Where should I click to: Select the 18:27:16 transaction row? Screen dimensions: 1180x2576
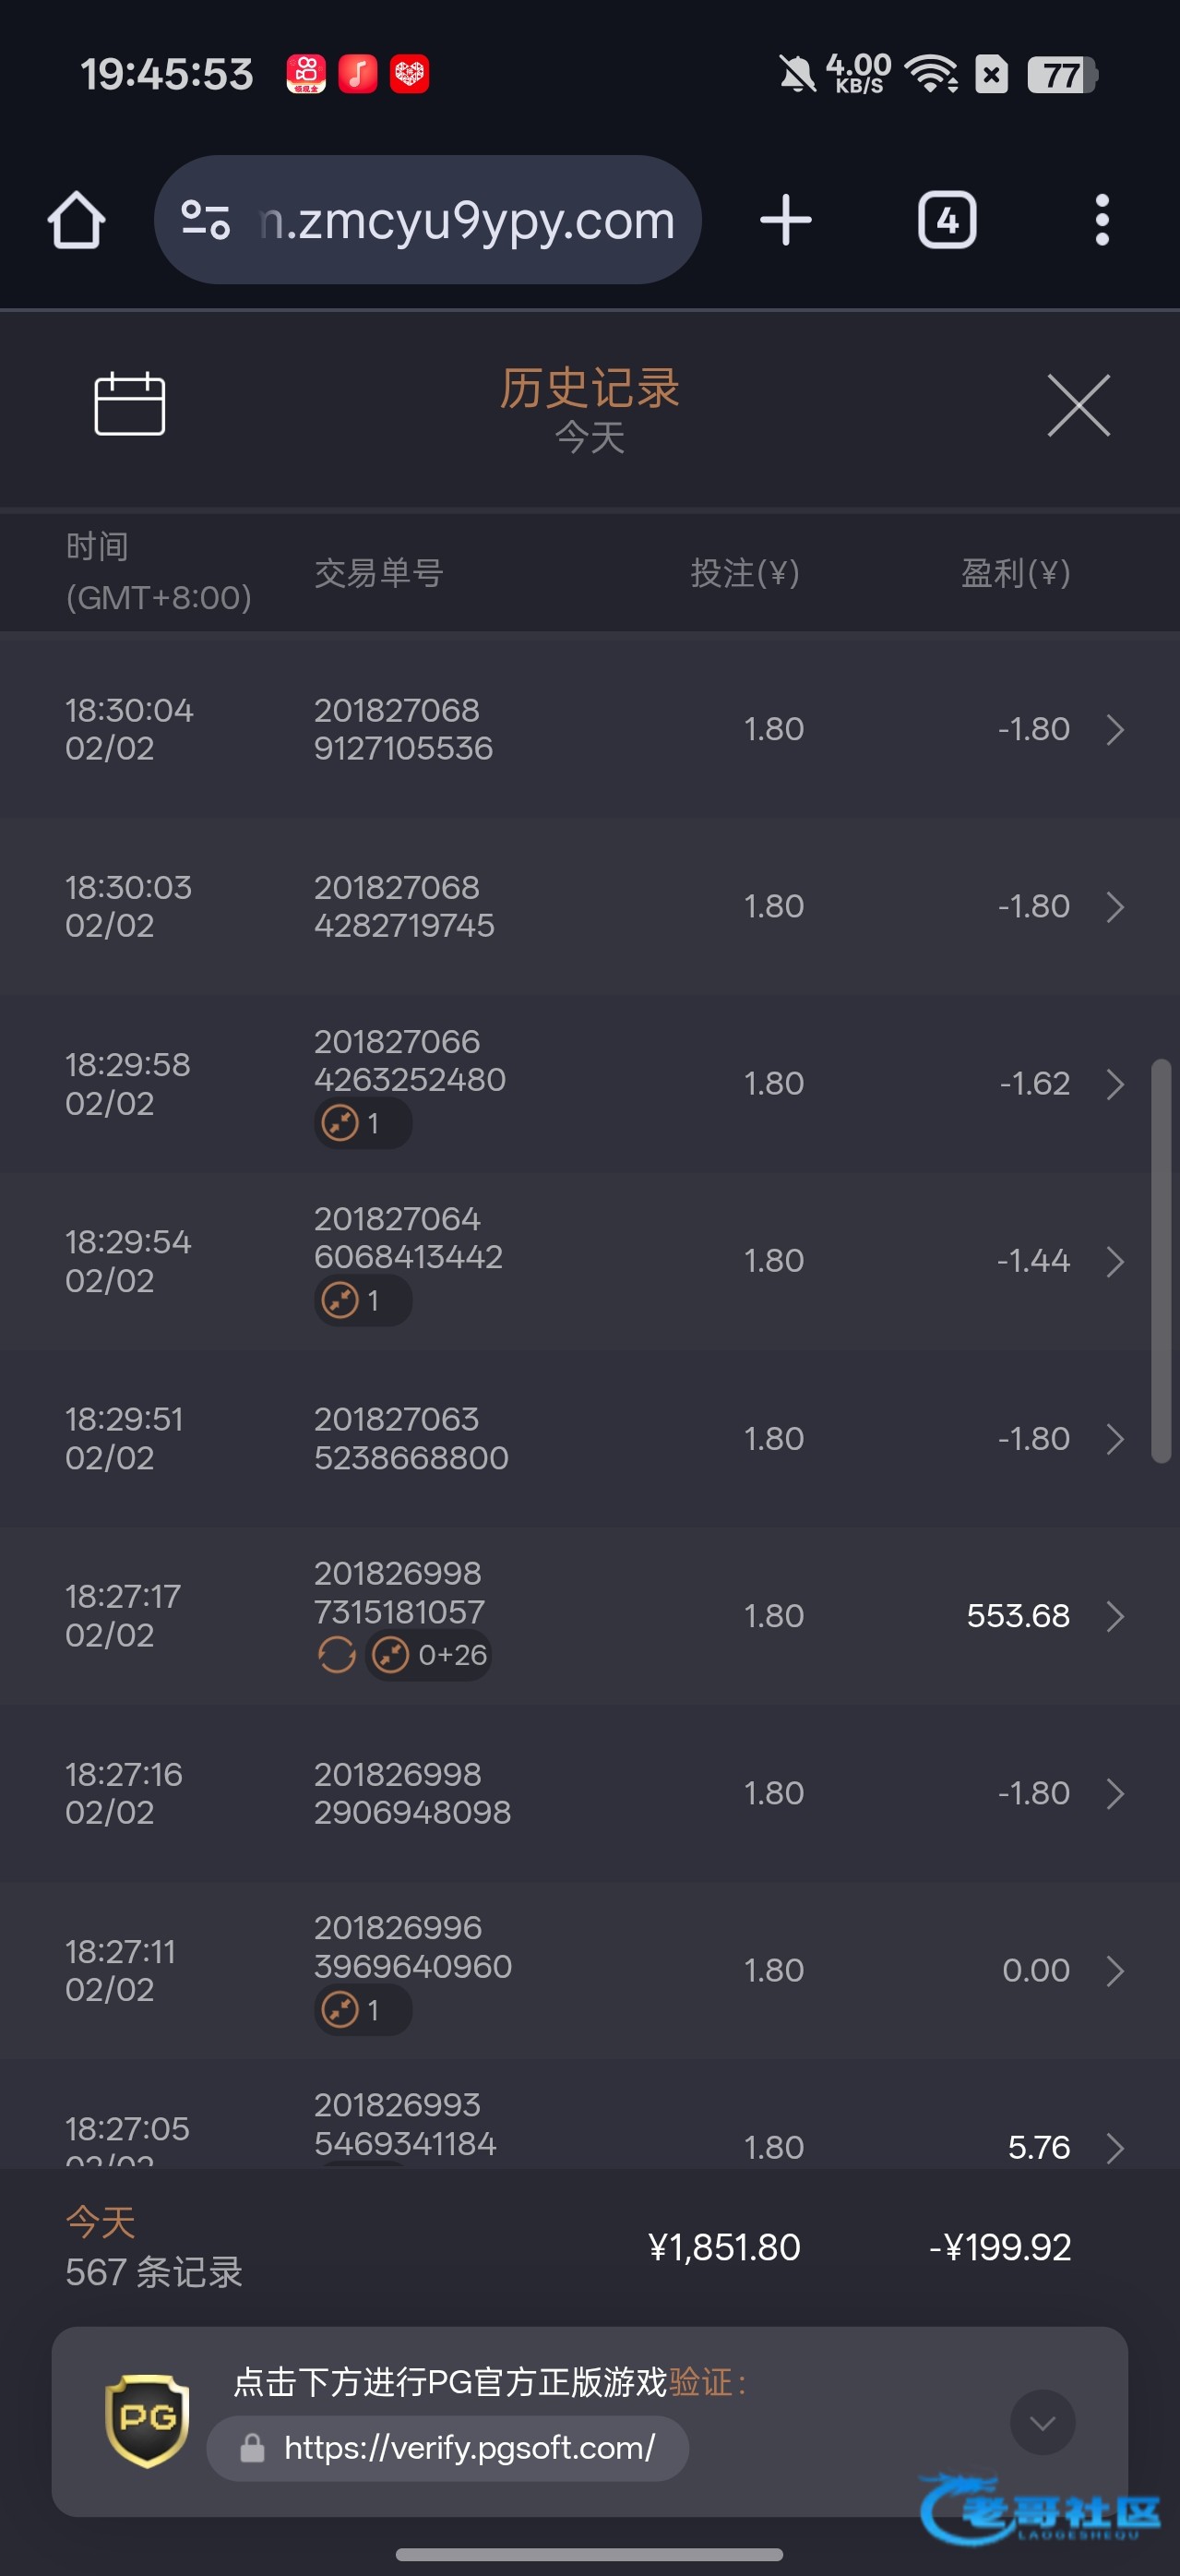coord(590,1793)
